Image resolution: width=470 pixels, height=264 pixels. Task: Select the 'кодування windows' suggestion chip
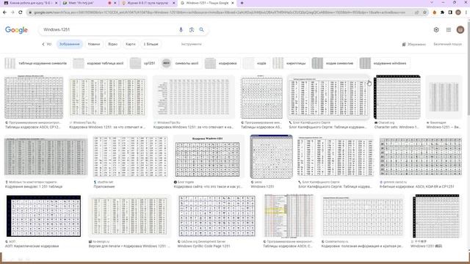384,63
